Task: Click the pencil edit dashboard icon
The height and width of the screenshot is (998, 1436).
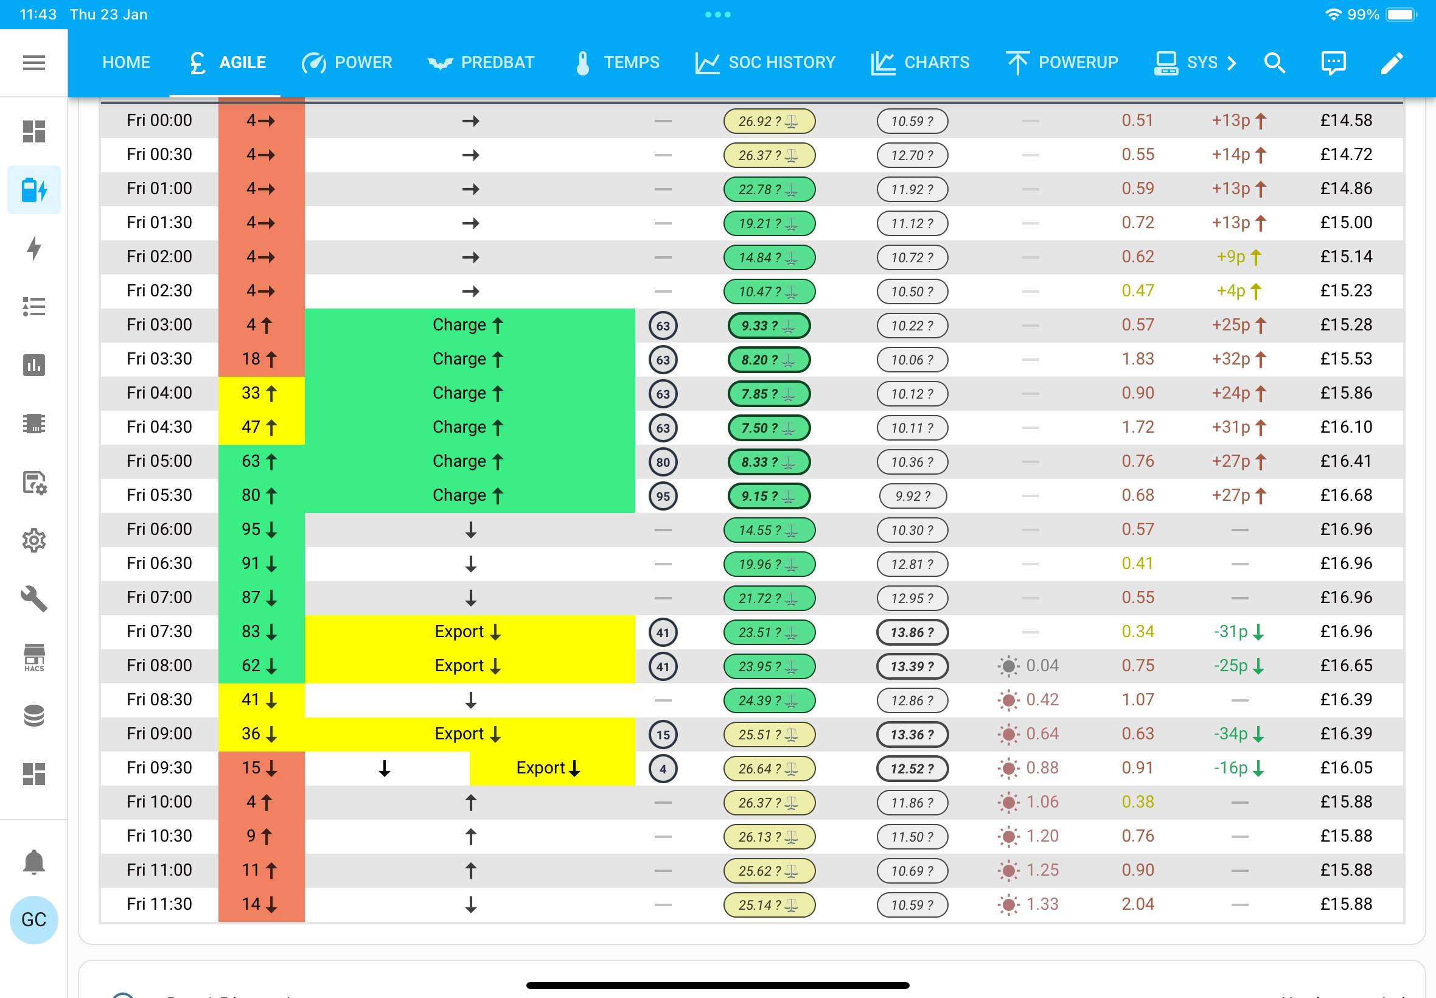Action: click(x=1392, y=63)
